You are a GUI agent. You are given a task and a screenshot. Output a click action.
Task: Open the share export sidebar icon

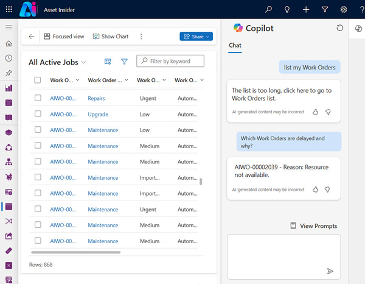[x=9, y=236]
